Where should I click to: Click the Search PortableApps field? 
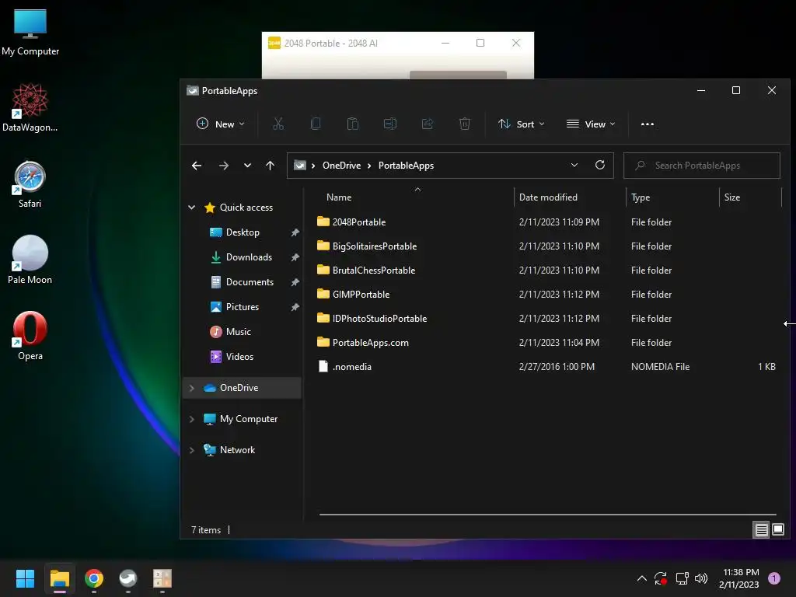[x=702, y=166]
